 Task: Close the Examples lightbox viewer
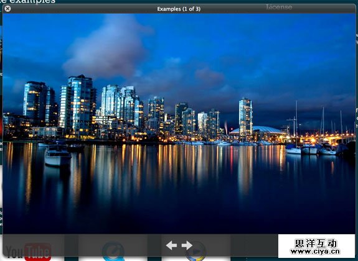coord(7,9)
